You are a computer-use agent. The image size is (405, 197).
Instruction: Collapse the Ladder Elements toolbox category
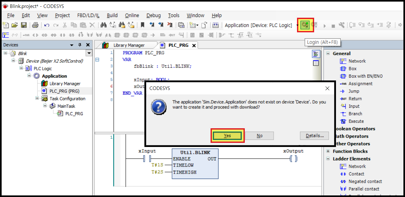[328, 159]
